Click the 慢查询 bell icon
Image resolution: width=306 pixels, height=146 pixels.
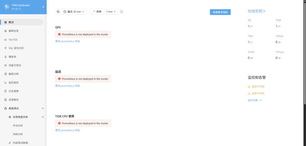click(x=5, y=57)
